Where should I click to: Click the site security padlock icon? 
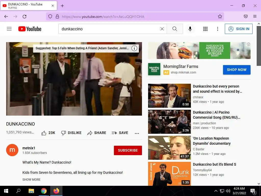(x=57, y=16)
